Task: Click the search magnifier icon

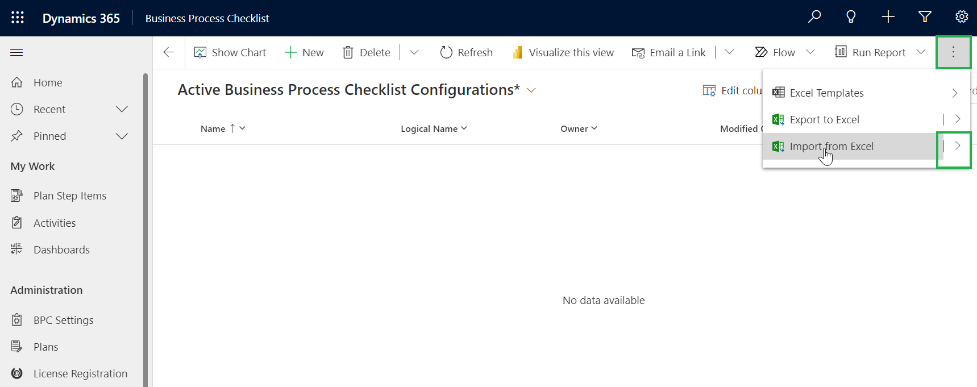Action: click(814, 17)
